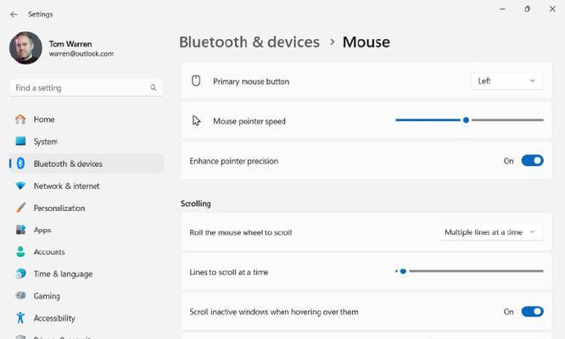The height and width of the screenshot is (339, 565).
Task: Expand the Multiple lines at a time dropdown
Action: tap(490, 232)
